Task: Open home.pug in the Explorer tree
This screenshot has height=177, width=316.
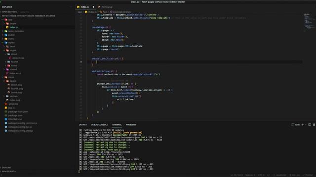Action: point(16,92)
